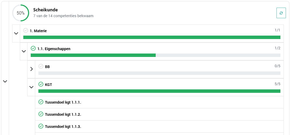Open the Tussendoel kgt 1.1.3. label
Screen dimensions: 291x135
pos(63,127)
